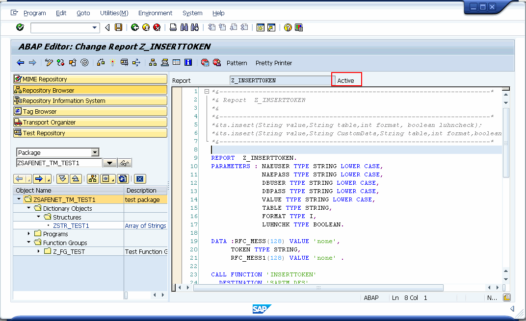The image size is (526, 321).
Task: Open the Package object type dropdown
Action: [95, 152]
